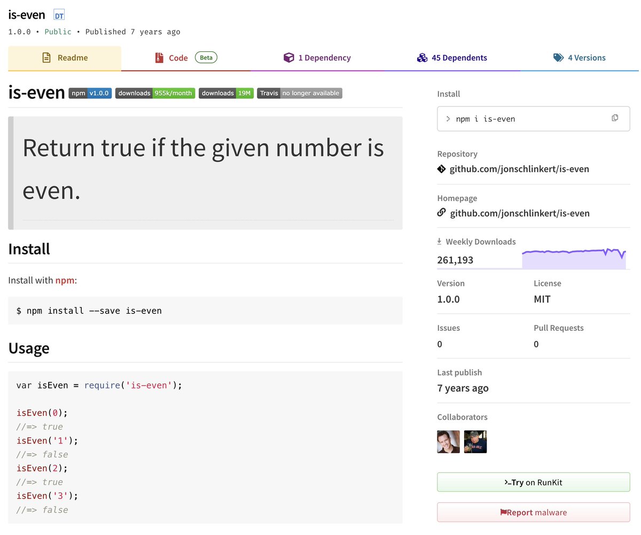Click the zip file icon on the Code tab
The height and width of the screenshot is (535, 641).
159,58
